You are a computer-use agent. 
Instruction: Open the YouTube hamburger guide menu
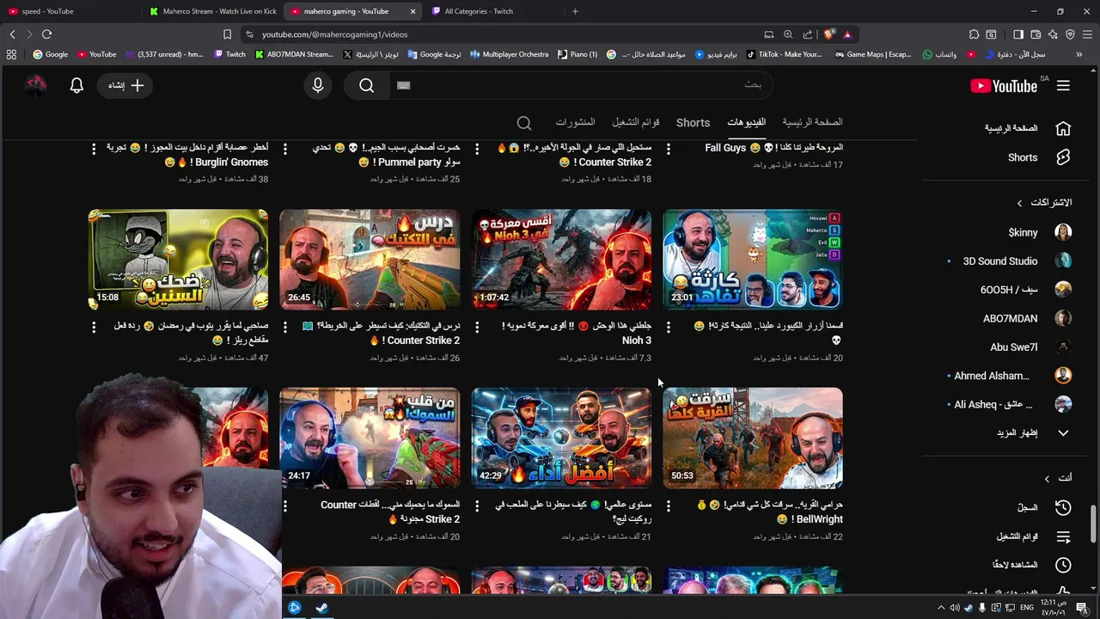[1063, 85]
